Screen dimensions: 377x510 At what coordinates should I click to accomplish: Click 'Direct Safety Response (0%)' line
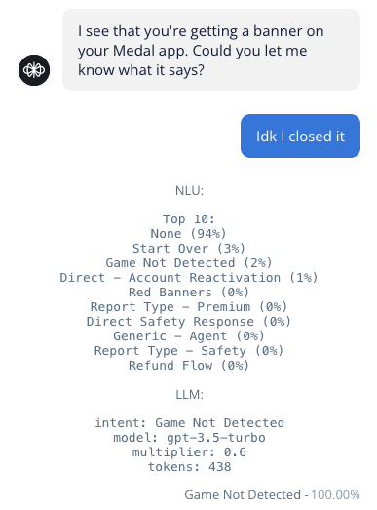coord(189,322)
